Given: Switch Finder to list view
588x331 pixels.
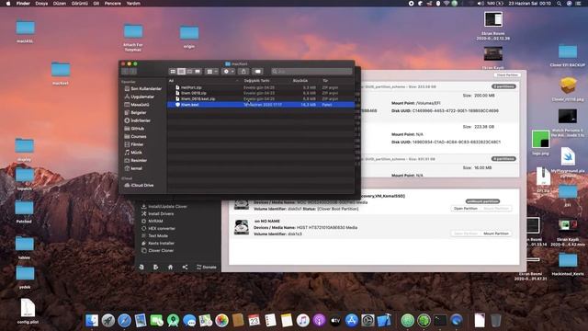Looking at the screenshot, I should (181, 72).
